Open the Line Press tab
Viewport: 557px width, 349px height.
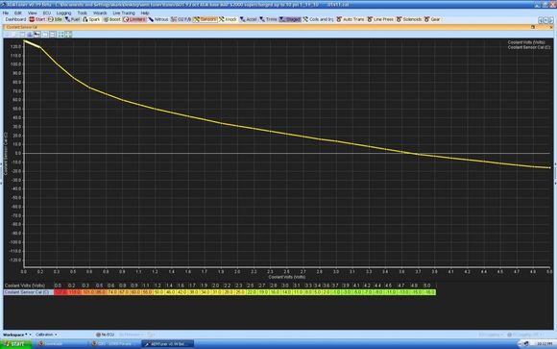380,19
